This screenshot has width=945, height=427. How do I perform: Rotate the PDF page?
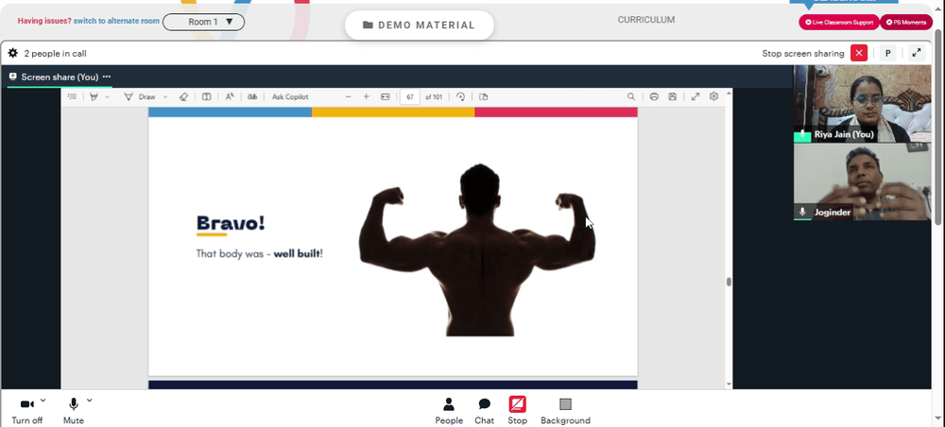(461, 96)
